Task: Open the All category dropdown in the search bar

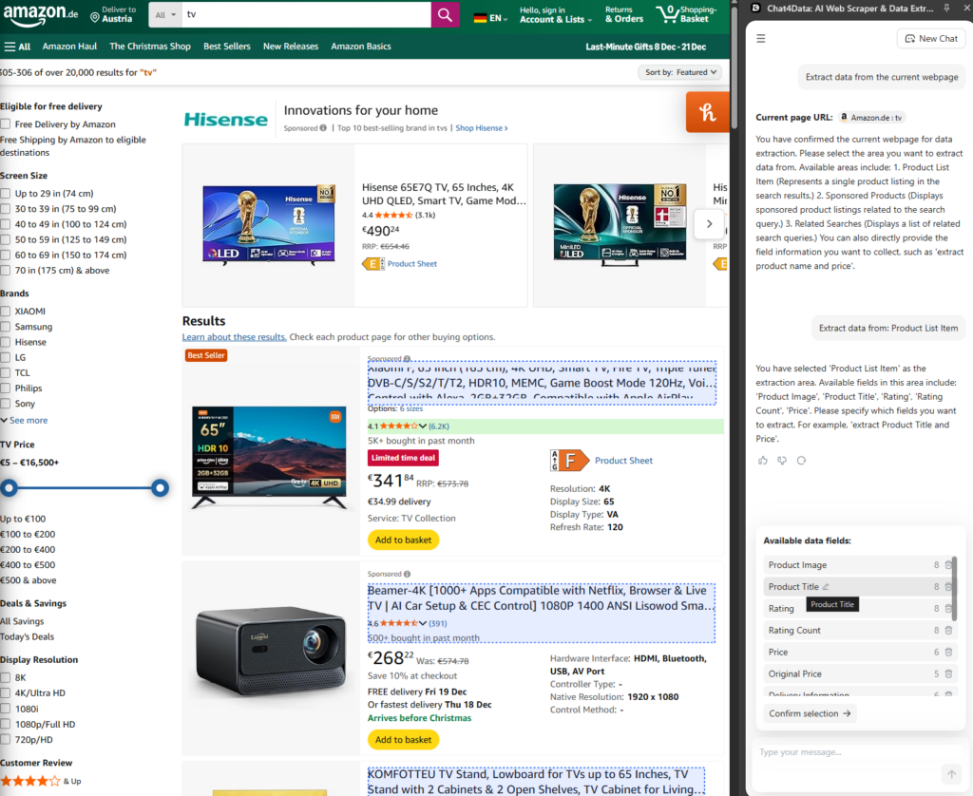Action: pyautogui.click(x=166, y=15)
